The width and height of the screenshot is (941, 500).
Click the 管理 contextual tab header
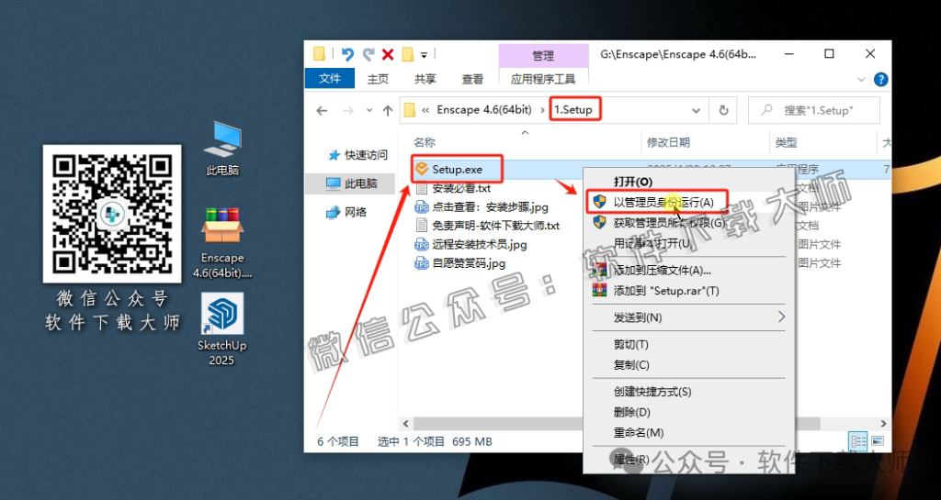543,56
